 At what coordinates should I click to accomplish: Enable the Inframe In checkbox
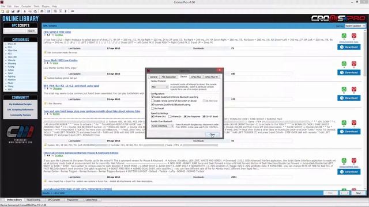[x=170, y=116]
